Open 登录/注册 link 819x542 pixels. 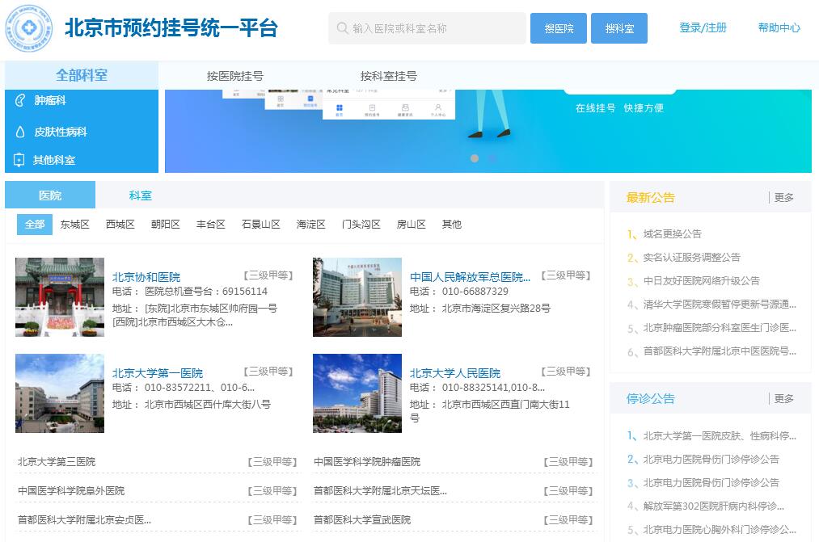click(x=703, y=27)
